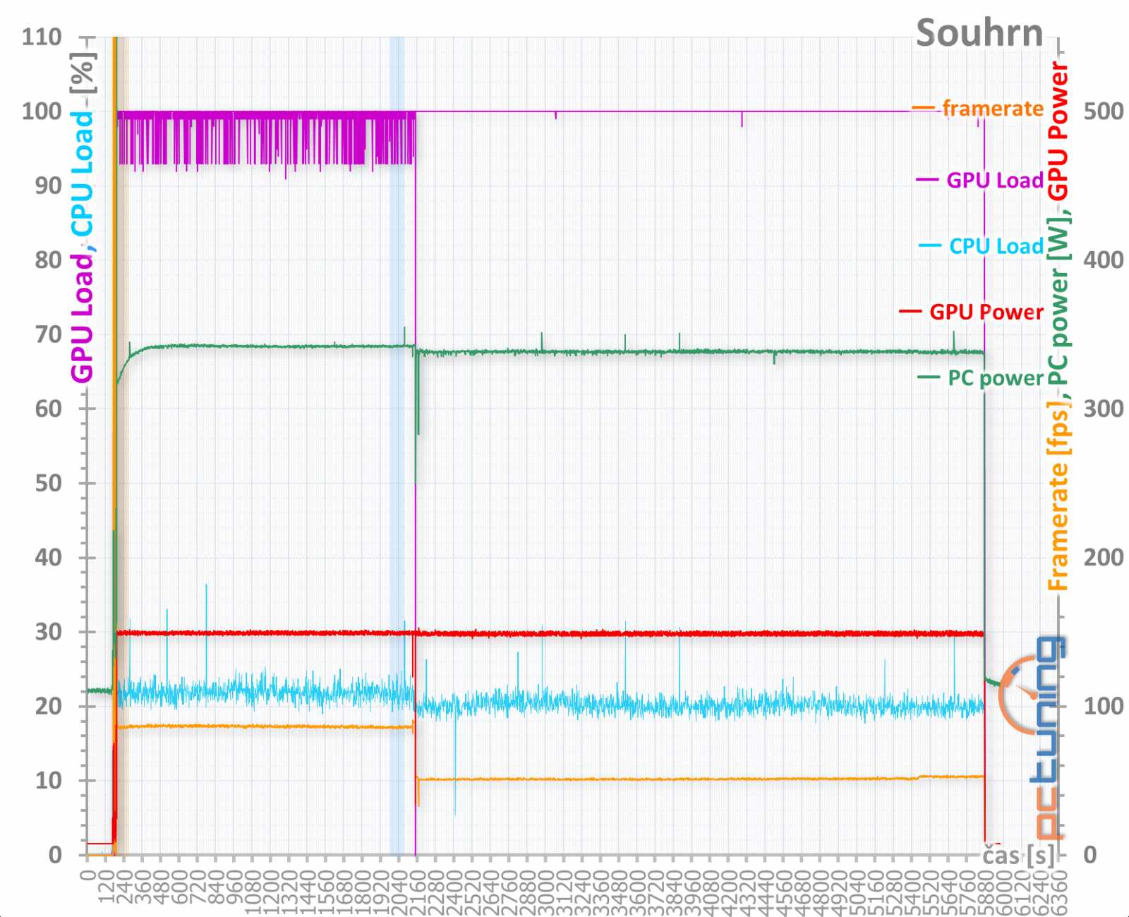Click right axis value 100

tap(1104, 706)
